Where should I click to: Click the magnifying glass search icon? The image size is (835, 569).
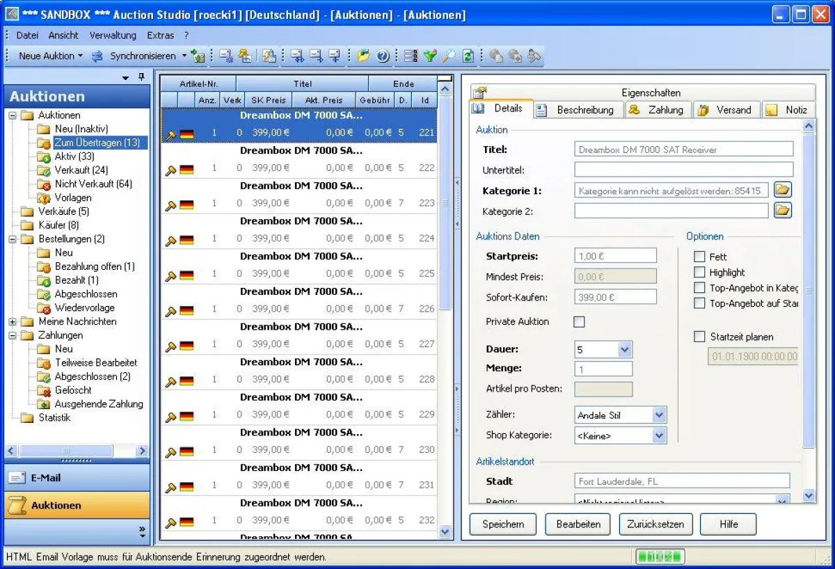[449, 56]
